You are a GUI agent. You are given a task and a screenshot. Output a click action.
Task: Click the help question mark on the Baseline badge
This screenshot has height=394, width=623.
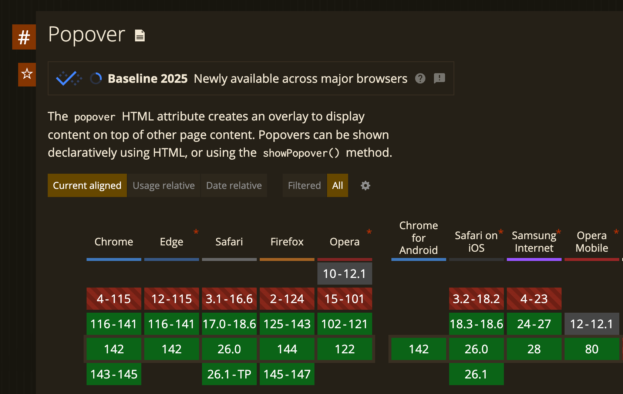pos(420,78)
